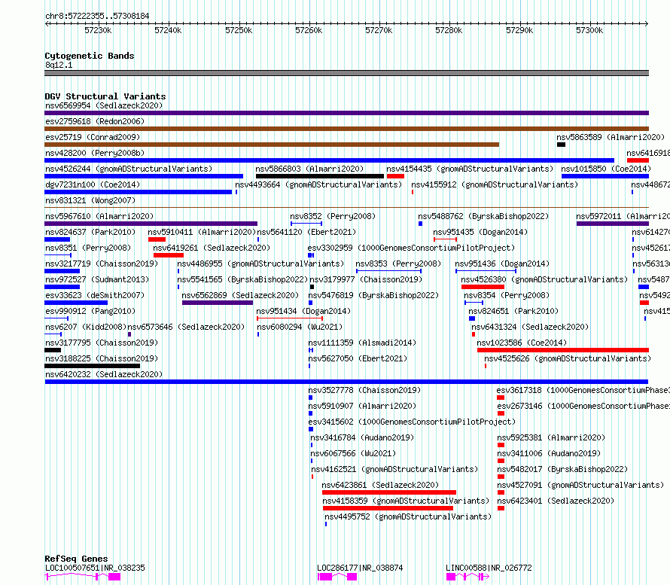Screen dimensions: 670x585
Task: Select the nsv5641120 (Ebert2021) label
Action: point(306,232)
